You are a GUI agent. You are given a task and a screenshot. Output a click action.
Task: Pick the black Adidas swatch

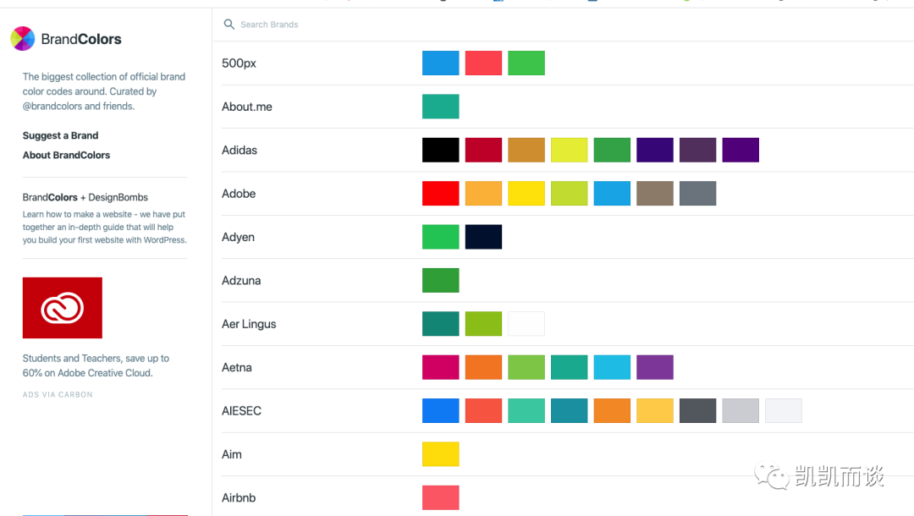click(x=441, y=150)
